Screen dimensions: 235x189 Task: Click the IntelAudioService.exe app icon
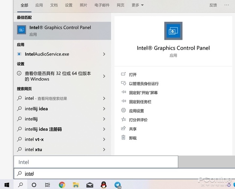pos(19,54)
